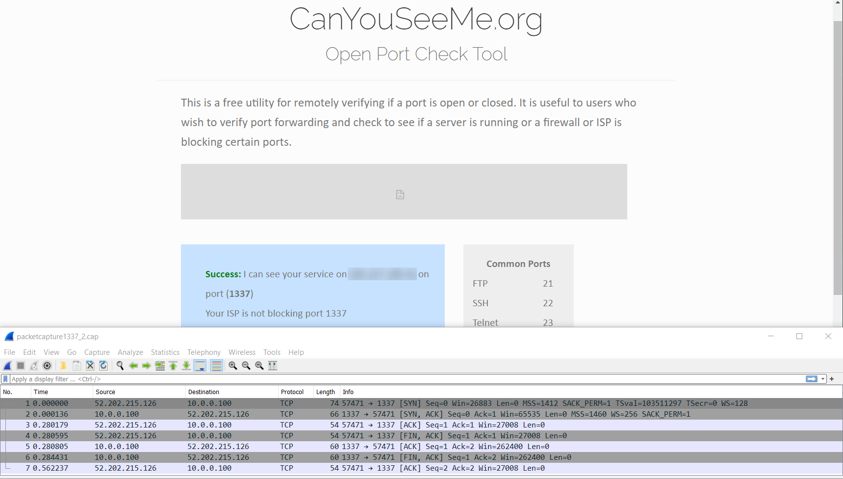The image size is (843, 479).
Task: Sort packets by the Destination column
Action: click(x=231, y=392)
